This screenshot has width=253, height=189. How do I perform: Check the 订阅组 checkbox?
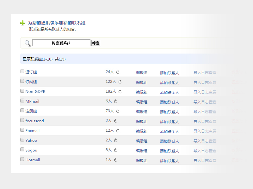(22, 81)
